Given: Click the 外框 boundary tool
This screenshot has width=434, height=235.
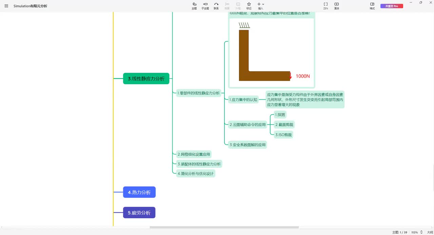Looking at the screenshot, I should [238, 6].
